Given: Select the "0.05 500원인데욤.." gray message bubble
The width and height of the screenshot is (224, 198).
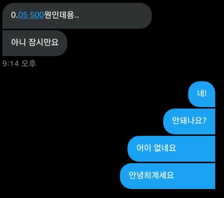Looking at the screenshot, I should [77, 16].
